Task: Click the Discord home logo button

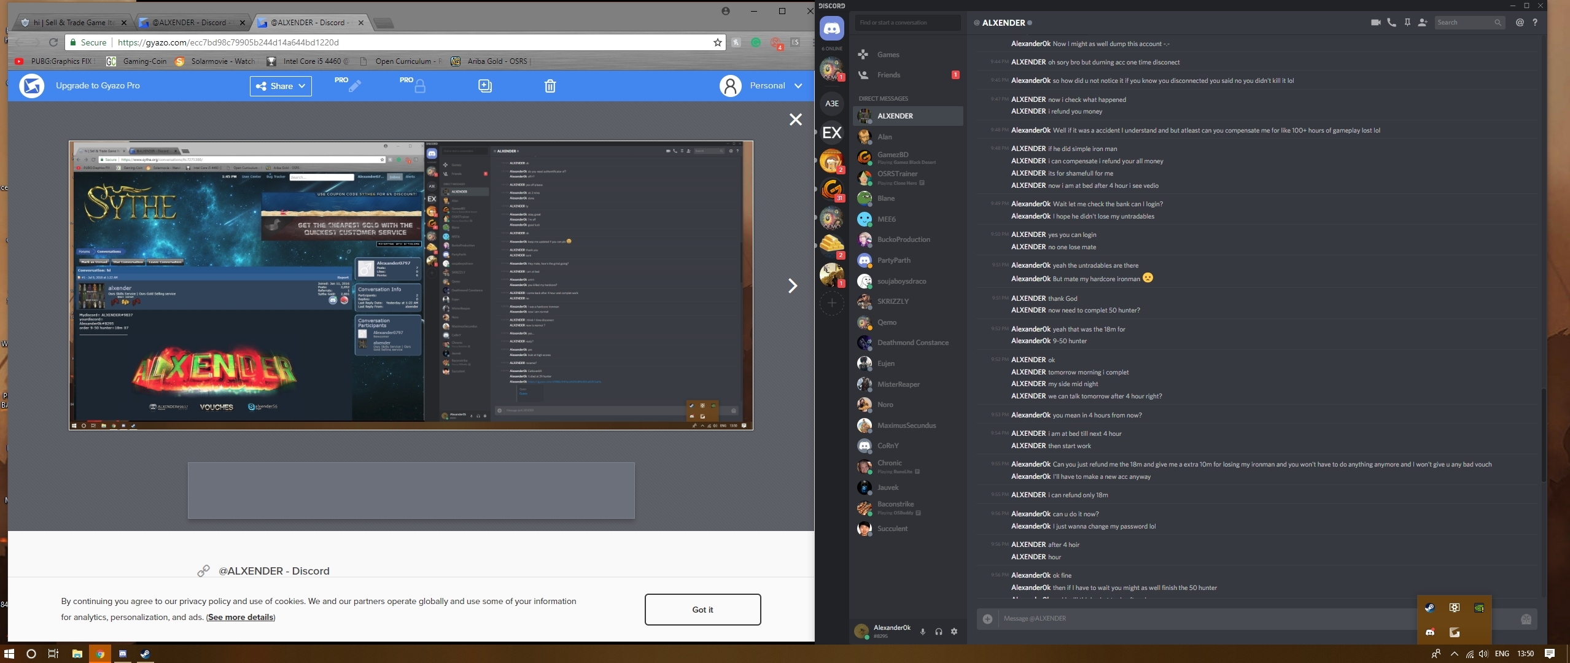Action: click(832, 28)
